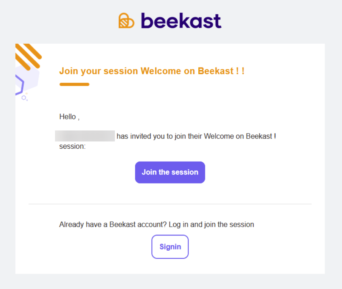Click the Join the session label text

point(170,172)
